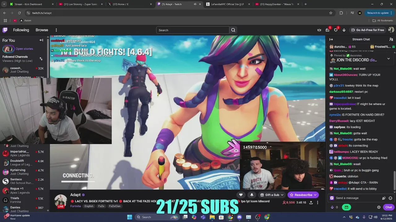
Task: Click the search magnifier button
Action: [233, 30]
